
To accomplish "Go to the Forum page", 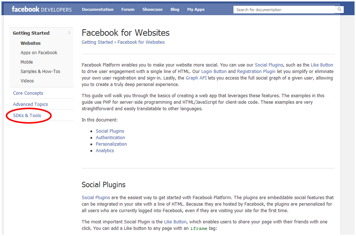I will click(x=128, y=9).
